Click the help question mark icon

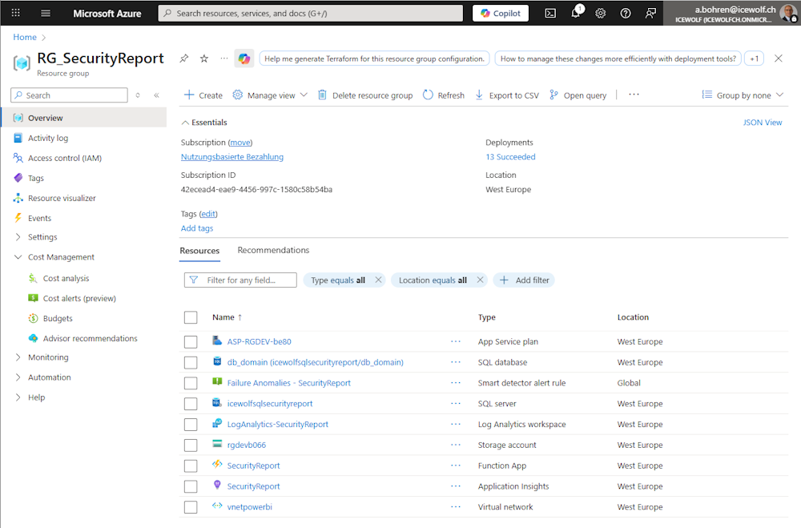point(626,13)
